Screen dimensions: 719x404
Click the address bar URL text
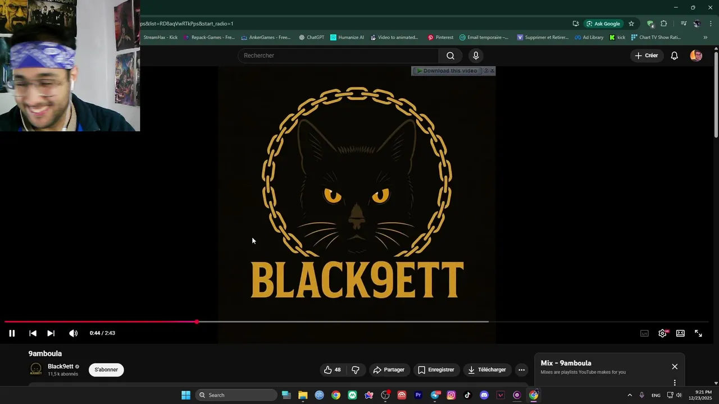pyautogui.click(x=187, y=24)
